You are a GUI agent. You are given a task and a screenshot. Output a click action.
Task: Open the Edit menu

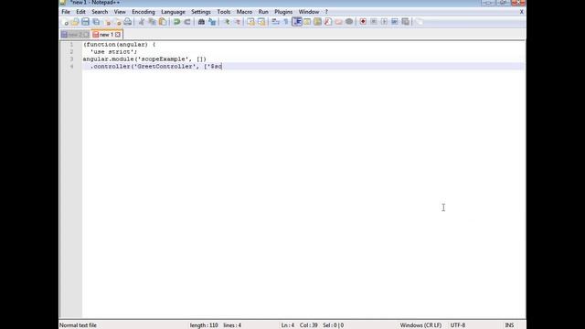[80, 12]
